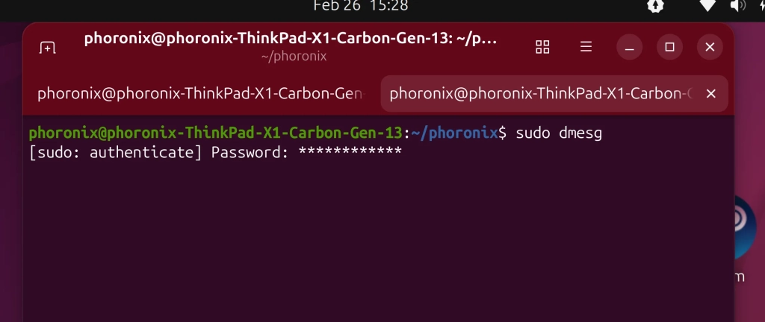Image resolution: width=765 pixels, height=322 pixels.
Task: Click the green phoronix prompt text
Action: coord(215,133)
